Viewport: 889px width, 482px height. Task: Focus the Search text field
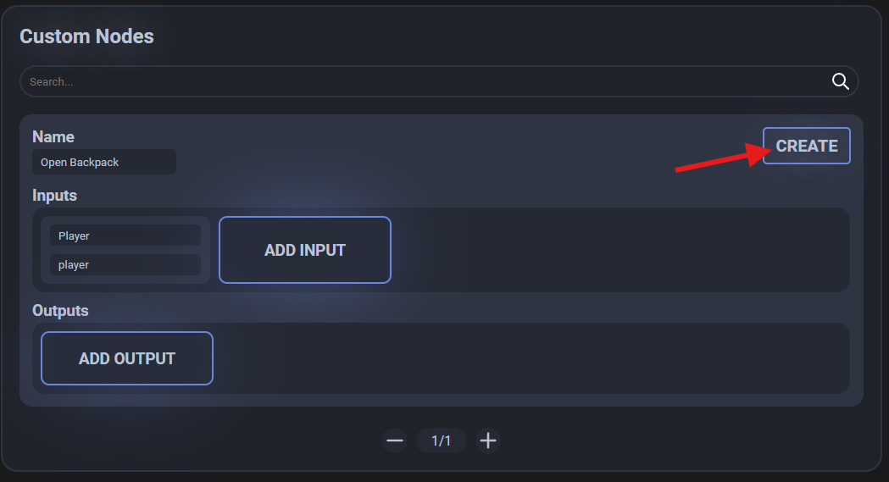pos(424,82)
